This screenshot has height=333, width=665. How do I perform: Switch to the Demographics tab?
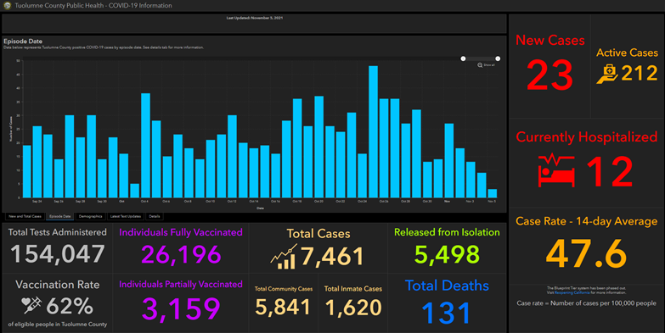point(90,216)
